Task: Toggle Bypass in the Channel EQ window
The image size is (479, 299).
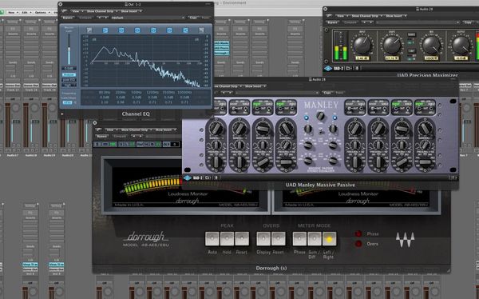Action: tap(68, 18)
